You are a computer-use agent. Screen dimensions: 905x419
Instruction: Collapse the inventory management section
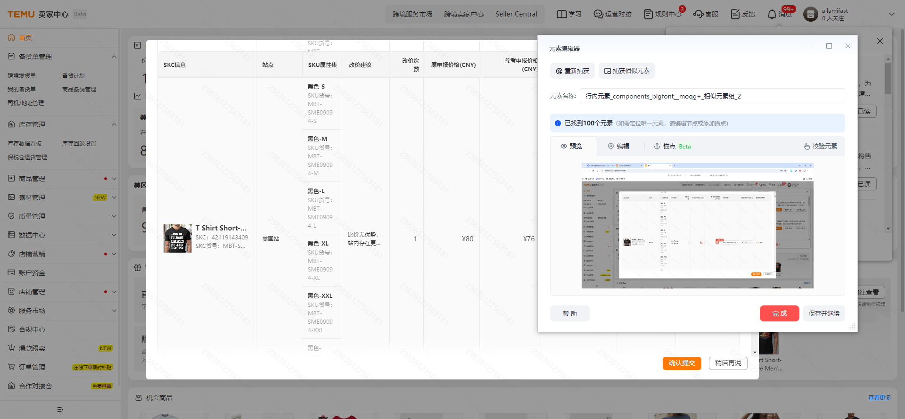coord(114,124)
